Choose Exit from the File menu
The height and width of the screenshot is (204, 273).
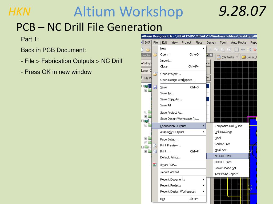[179, 199]
